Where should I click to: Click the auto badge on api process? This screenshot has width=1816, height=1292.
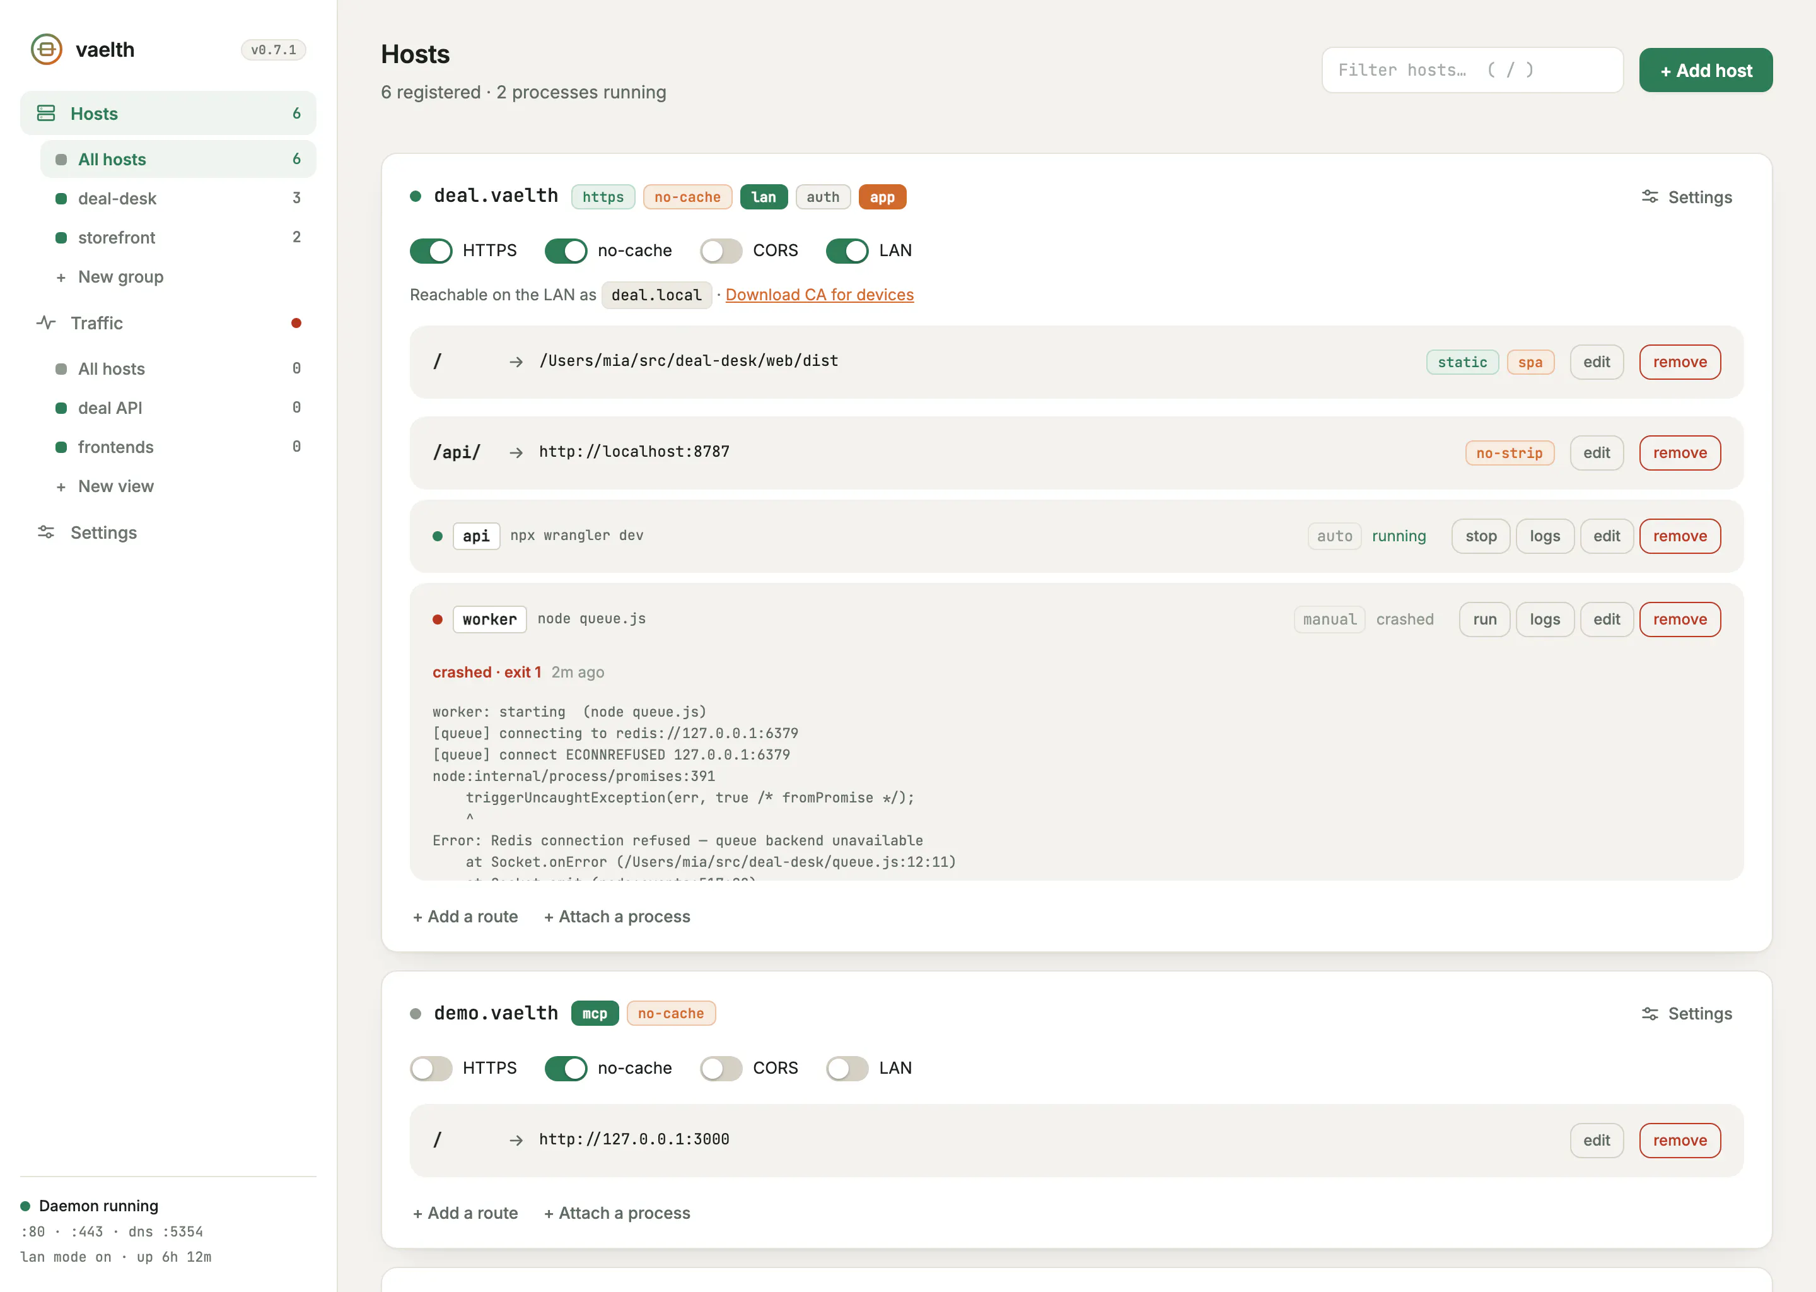[1334, 536]
